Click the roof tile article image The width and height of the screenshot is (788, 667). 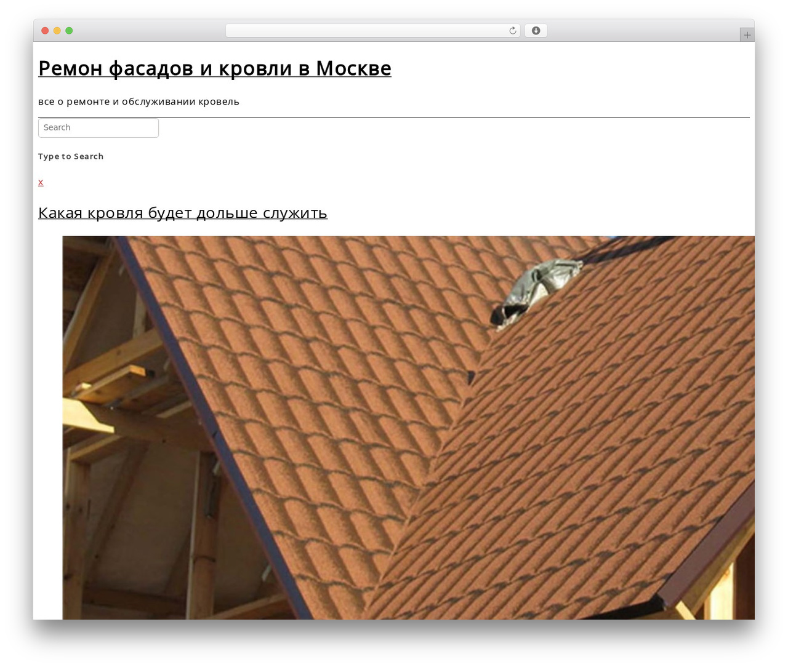[x=408, y=428]
